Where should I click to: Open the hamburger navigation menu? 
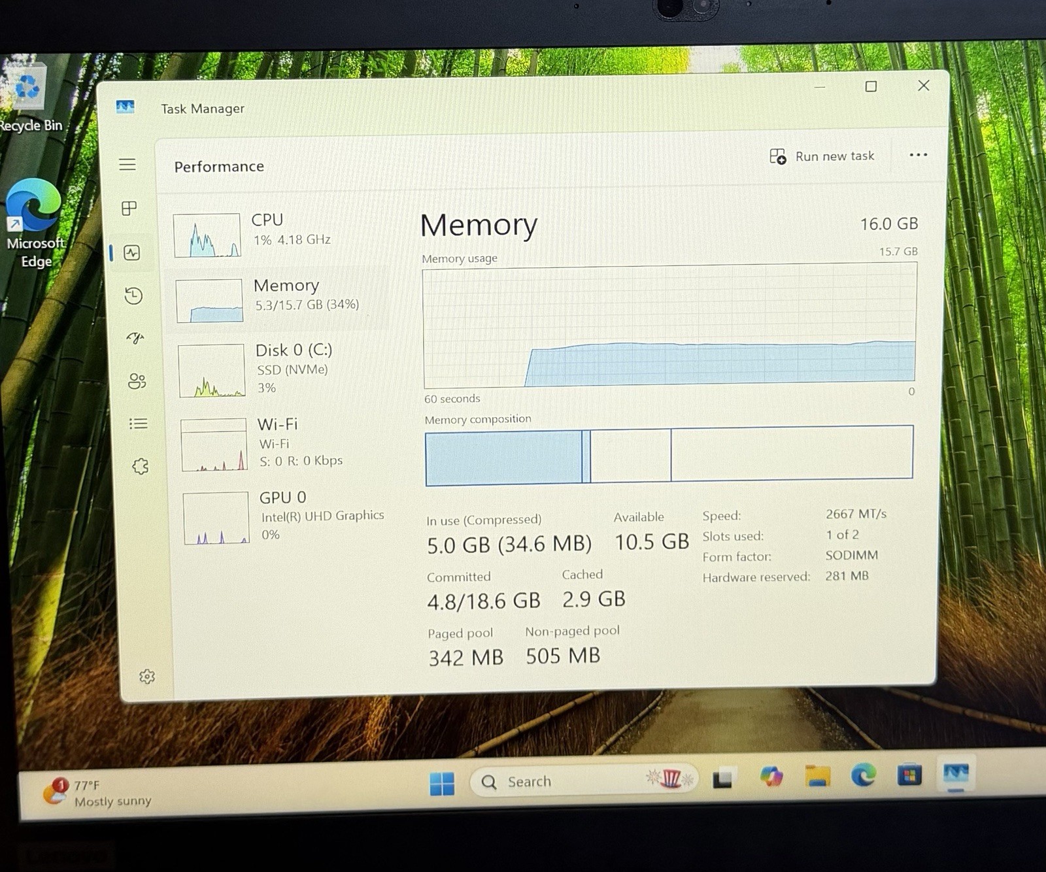point(127,164)
